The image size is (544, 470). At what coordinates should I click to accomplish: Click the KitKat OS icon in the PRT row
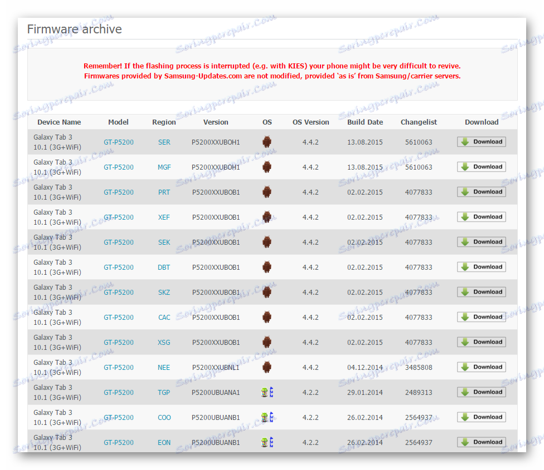coord(267,192)
